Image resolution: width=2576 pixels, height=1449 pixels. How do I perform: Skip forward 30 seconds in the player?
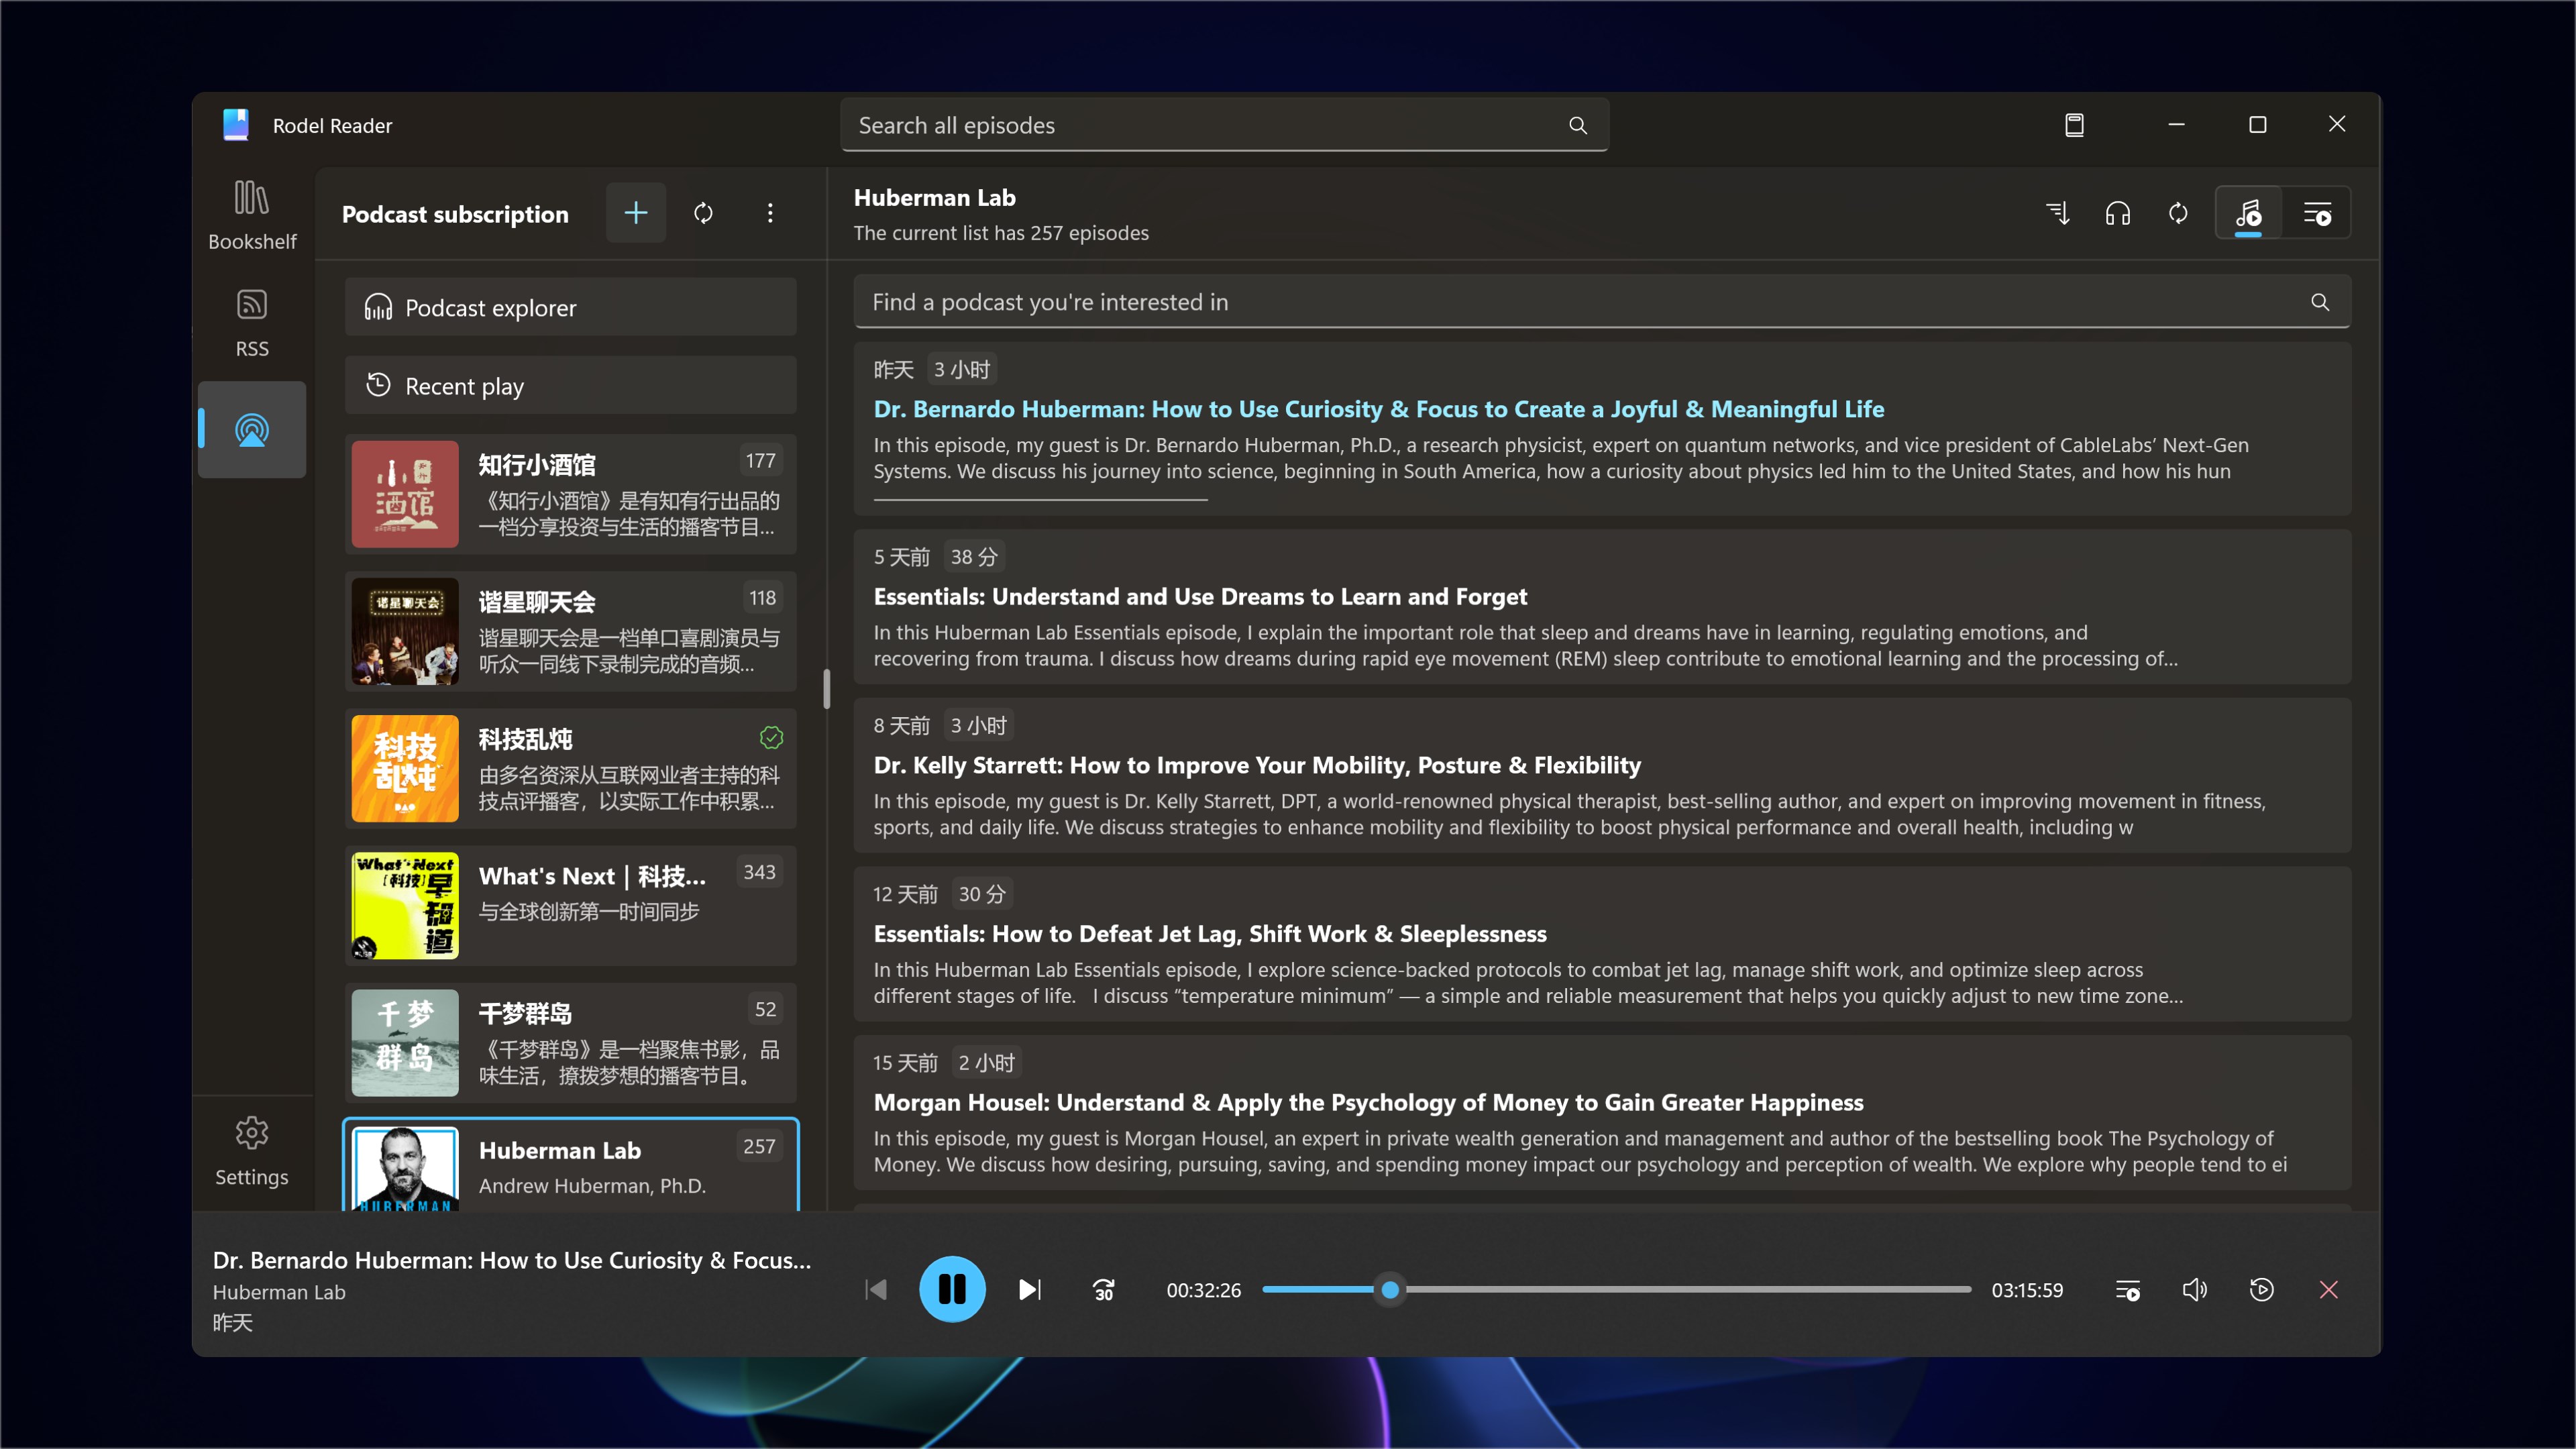pos(1103,1289)
